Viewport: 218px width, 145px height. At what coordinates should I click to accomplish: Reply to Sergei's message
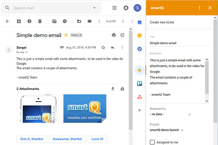(x=113, y=47)
